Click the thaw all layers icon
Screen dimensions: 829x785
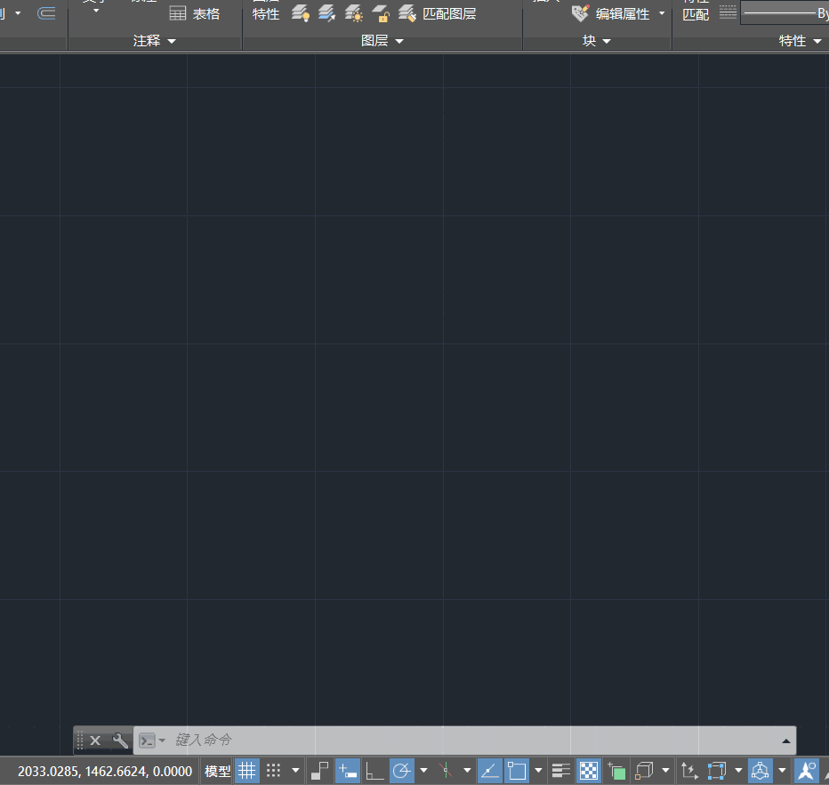354,13
